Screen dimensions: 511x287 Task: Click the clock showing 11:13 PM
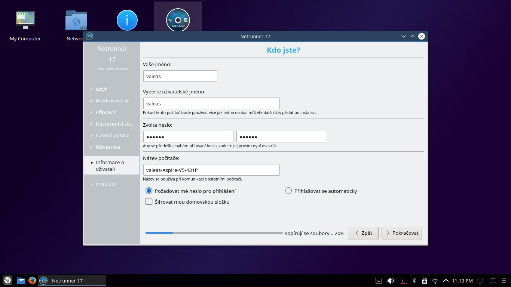tap(462, 281)
